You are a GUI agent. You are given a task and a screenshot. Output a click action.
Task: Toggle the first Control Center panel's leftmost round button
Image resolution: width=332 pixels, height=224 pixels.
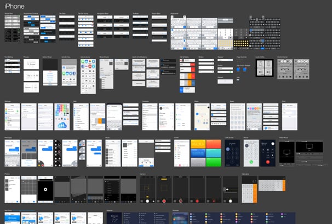[x=282, y=61]
